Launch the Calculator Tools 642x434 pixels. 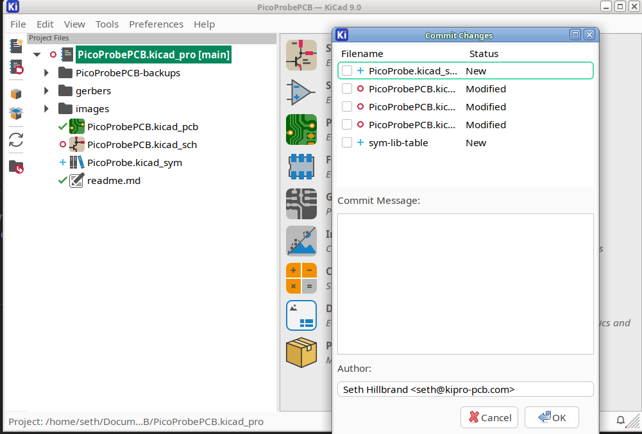(301, 278)
